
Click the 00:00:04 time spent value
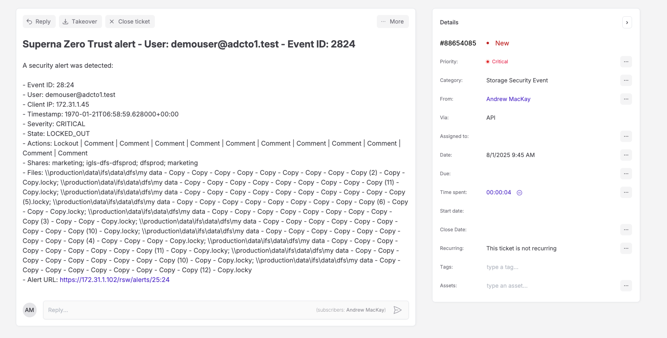point(499,192)
